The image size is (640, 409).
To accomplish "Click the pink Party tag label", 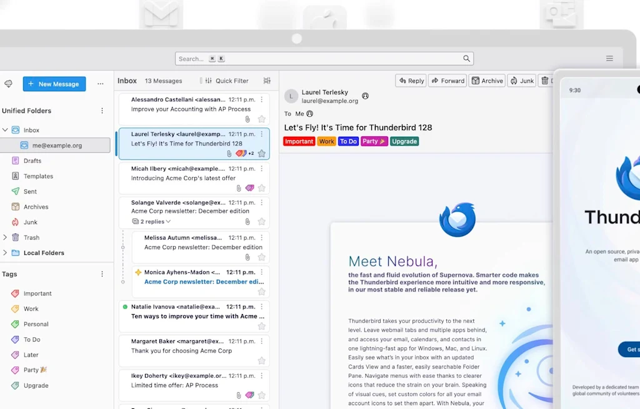I will coord(374,142).
